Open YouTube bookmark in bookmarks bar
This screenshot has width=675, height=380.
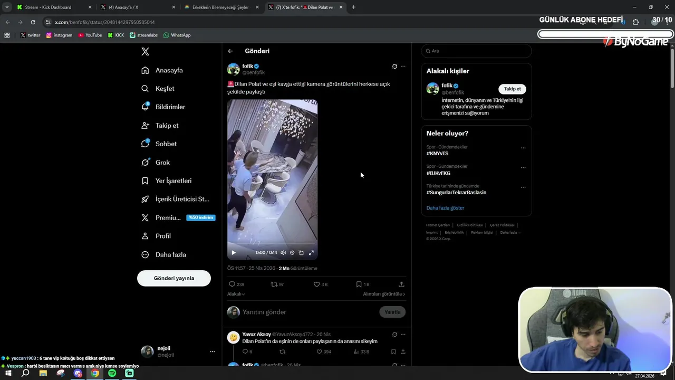[90, 35]
